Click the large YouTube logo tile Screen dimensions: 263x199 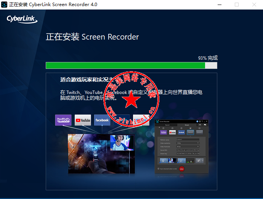(83, 120)
